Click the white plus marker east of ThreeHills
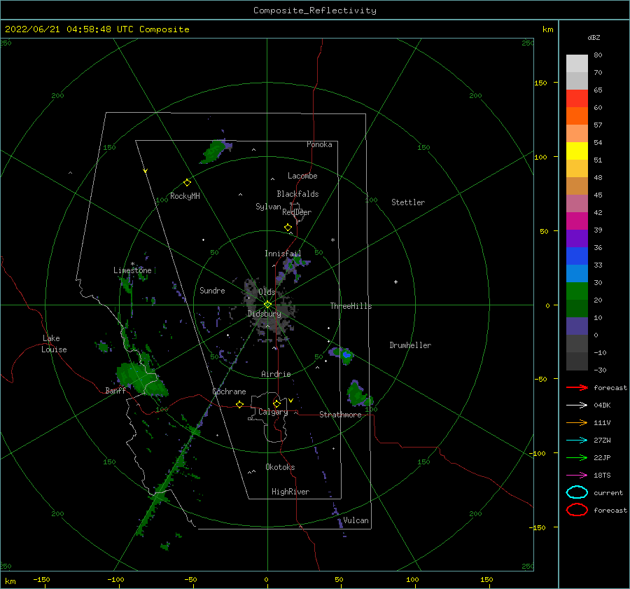 (395, 282)
